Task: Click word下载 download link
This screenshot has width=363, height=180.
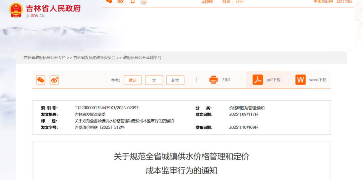Action: coord(318,80)
